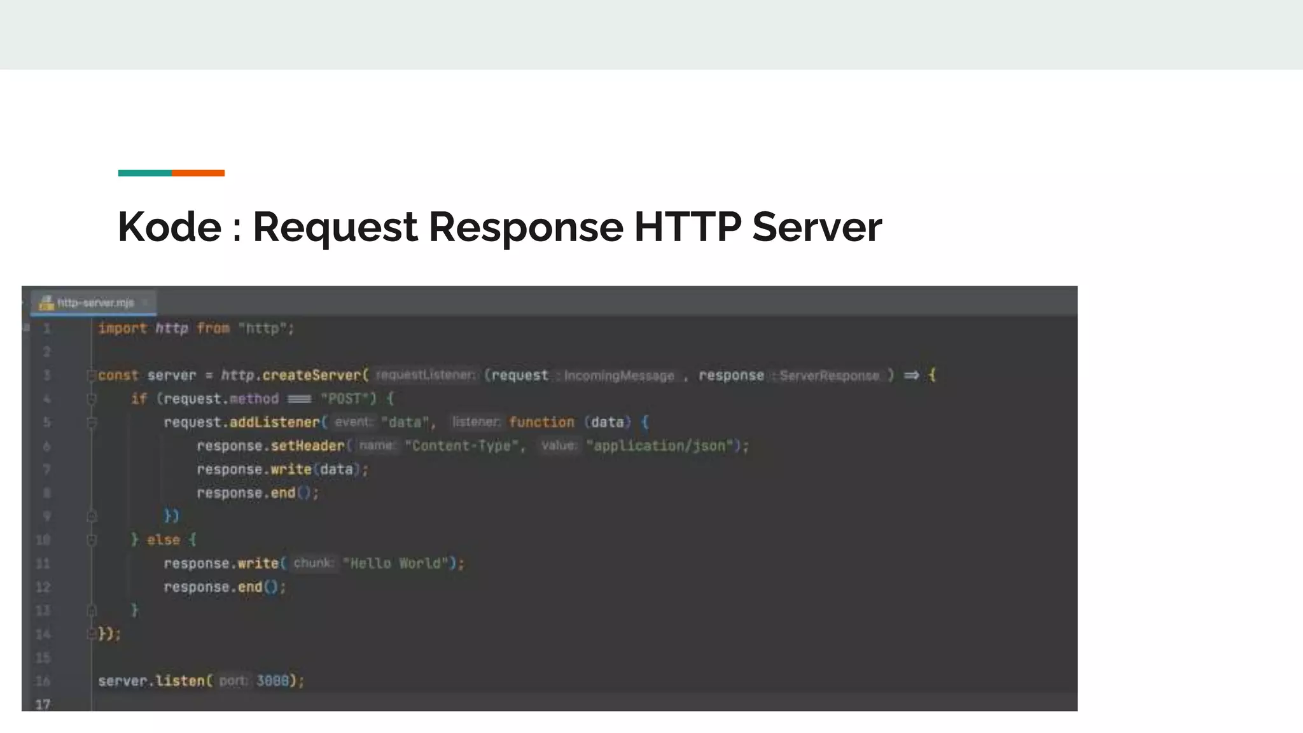The height and width of the screenshot is (733, 1303).
Task: Click the import keyword on line 1
Action: point(122,328)
